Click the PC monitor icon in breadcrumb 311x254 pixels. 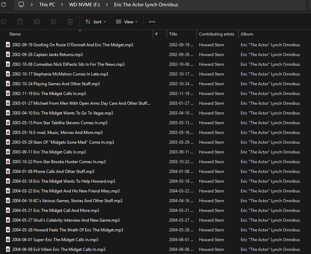pos(21,5)
